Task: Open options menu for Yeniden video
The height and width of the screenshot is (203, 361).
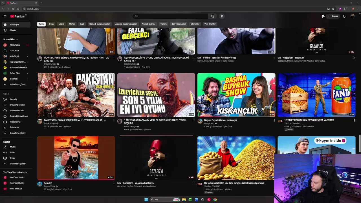Action: click(x=114, y=183)
